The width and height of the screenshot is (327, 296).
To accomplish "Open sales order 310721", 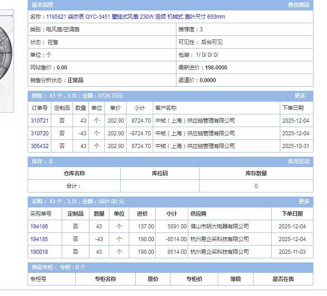I will [x=39, y=121].
